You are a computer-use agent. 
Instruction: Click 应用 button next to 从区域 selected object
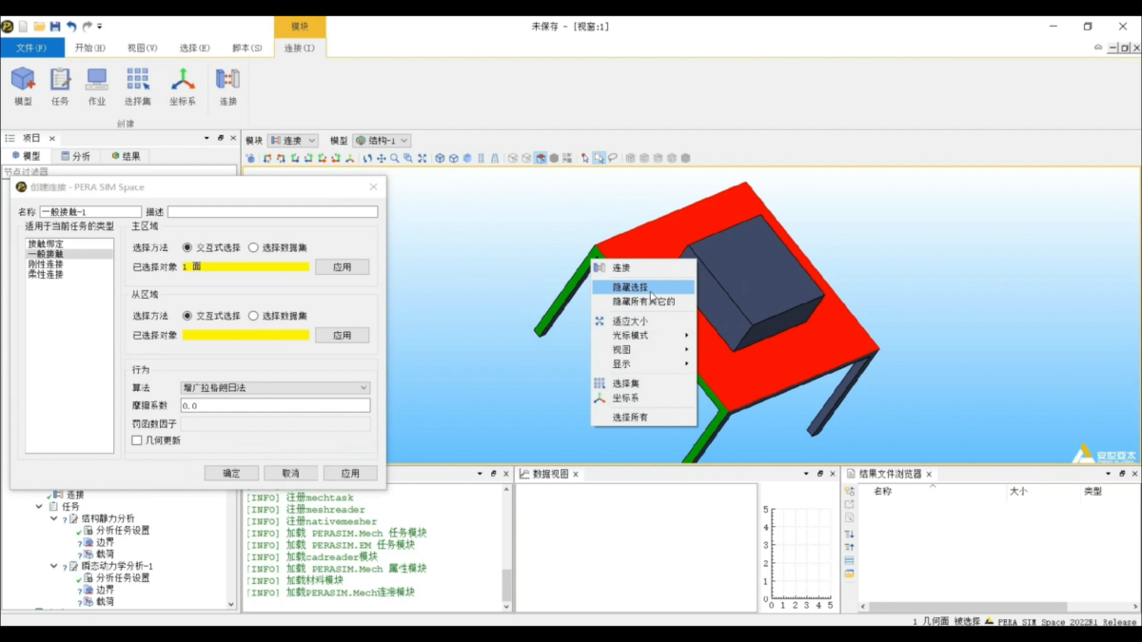click(342, 335)
